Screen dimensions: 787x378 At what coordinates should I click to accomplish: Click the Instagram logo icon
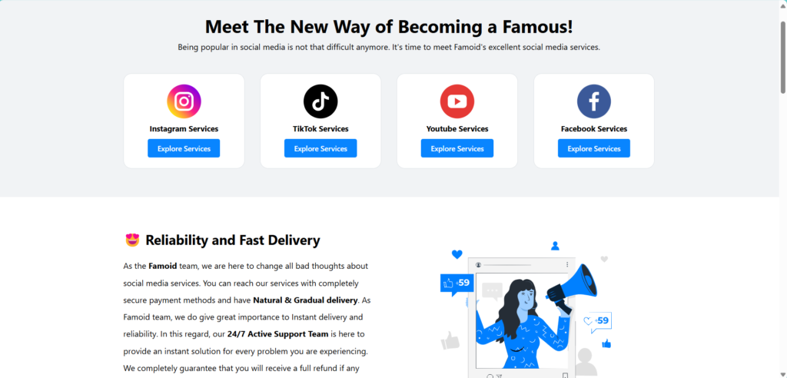coord(184,101)
